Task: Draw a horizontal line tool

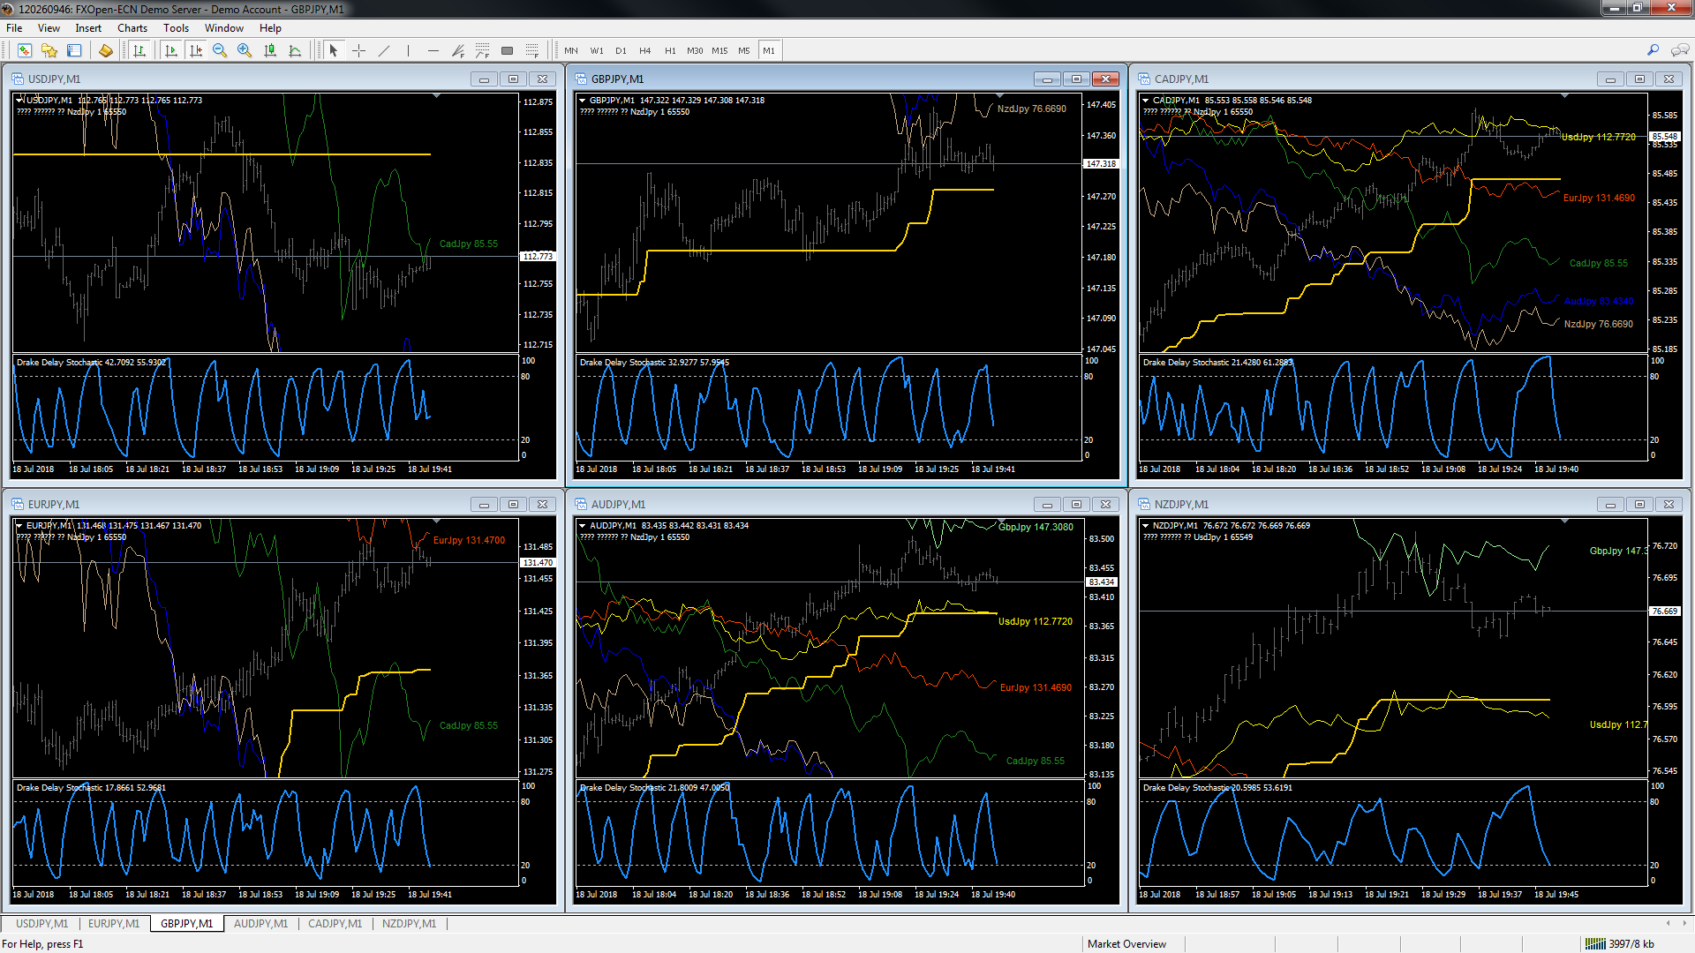Action: click(x=433, y=50)
